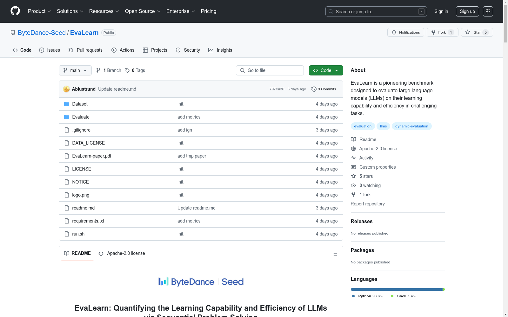The height and width of the screenshot is (317, 508).
Task: Expand the Product menu
Action: tap(39, 11)
